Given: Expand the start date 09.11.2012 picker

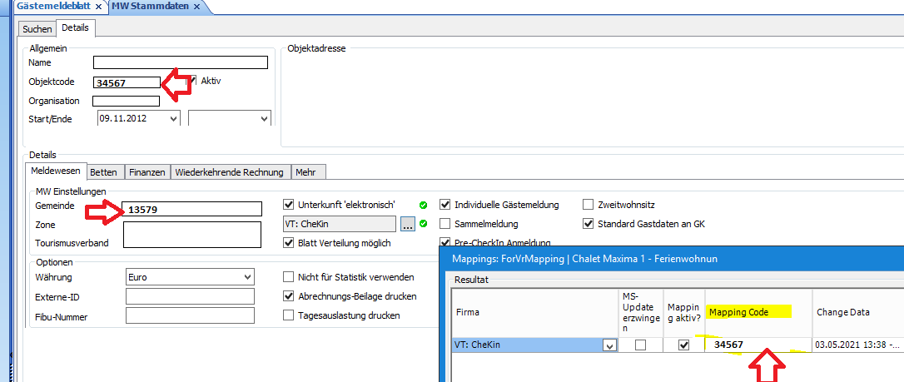Looking at the screenshot, I should (x=173, y=119).
